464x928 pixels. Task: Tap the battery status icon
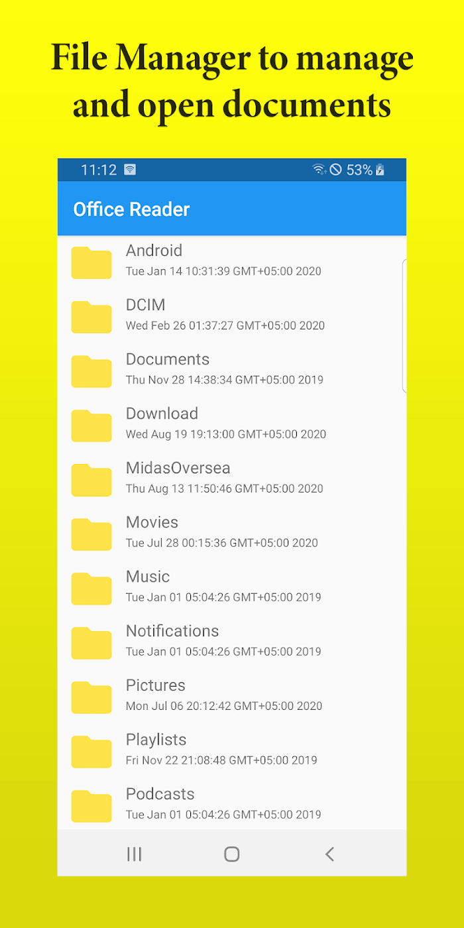380,170
